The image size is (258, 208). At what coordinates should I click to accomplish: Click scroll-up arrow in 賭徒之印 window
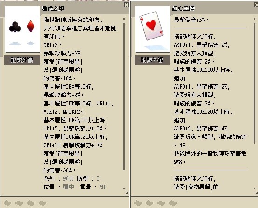click(124, 19)
